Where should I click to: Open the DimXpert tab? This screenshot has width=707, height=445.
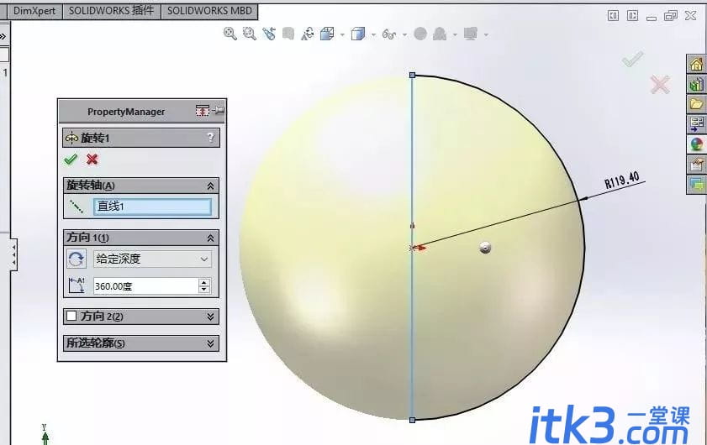[x=34, y=11]
